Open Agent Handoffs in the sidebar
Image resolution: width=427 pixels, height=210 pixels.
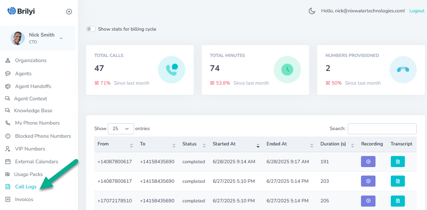click(33, 86)
